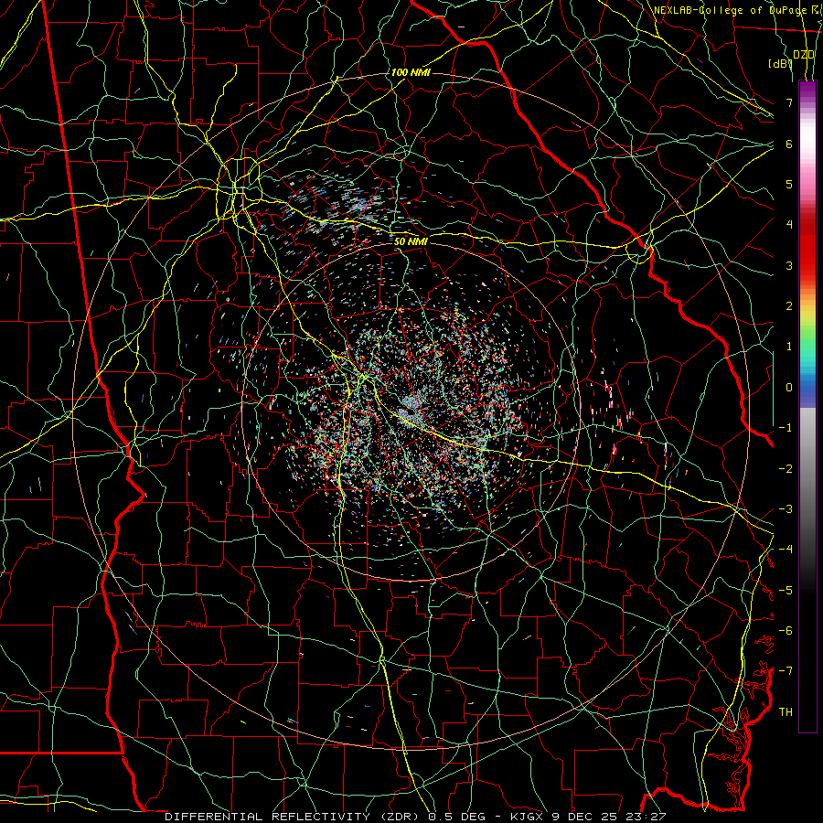Click the "4" tick label on color scale
The height and width of the screenshot is (823, 823).
pyautogui.click(x=789, y=225)
